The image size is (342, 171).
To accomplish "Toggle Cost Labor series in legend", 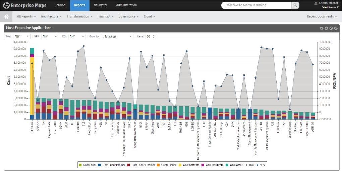I will (88, 165).
